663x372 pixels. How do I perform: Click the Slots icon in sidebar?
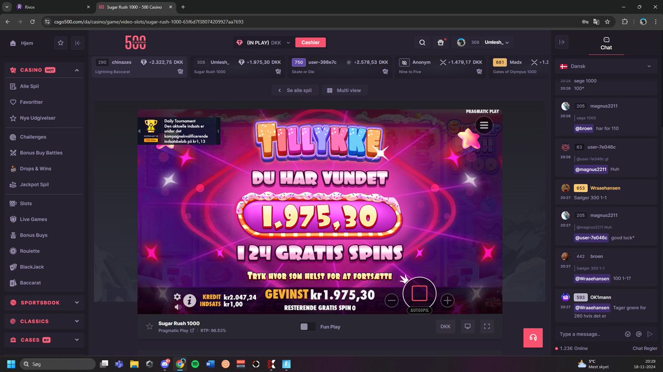pyautogui.click(x=14, y=203)
